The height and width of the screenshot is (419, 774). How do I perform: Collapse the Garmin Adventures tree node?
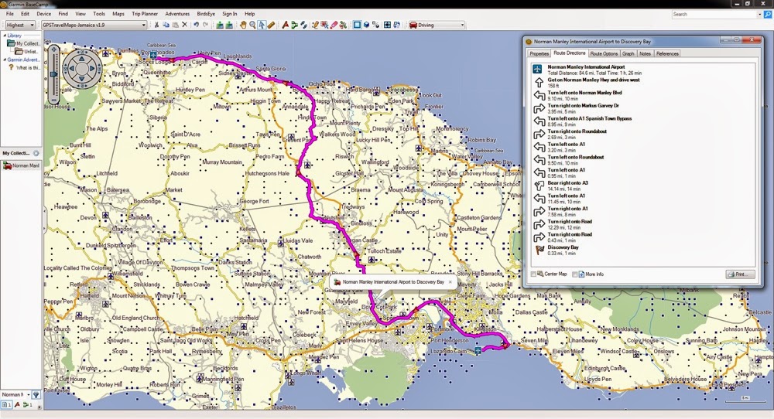(5, 60)
